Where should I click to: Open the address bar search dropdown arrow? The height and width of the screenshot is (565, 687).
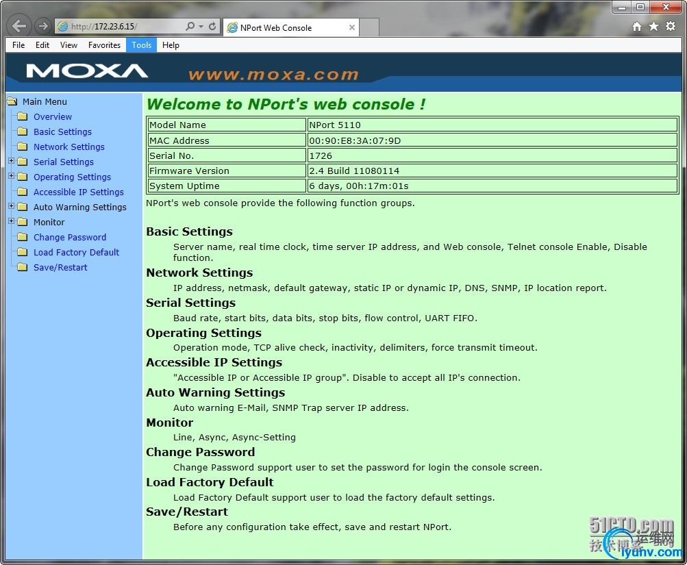(201, 27)
